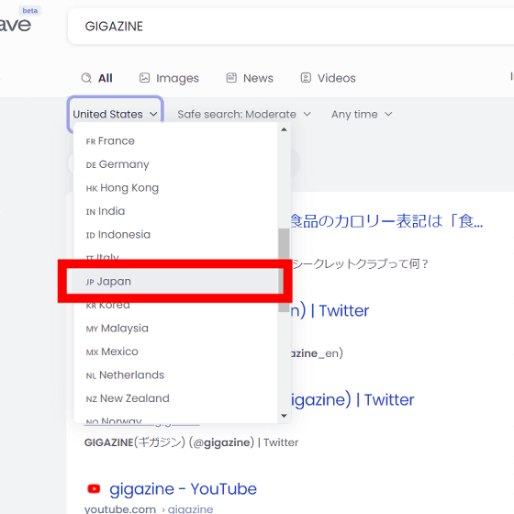
Task: Click the picture icon beside Images
Action: [145, 78]
